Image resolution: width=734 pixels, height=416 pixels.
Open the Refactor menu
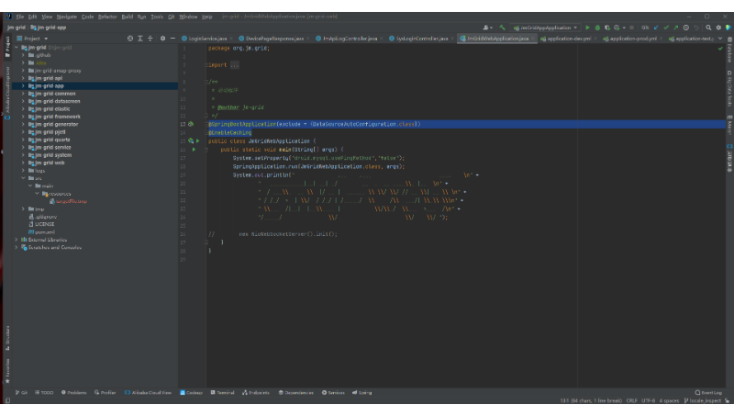(x=107, y=17)
